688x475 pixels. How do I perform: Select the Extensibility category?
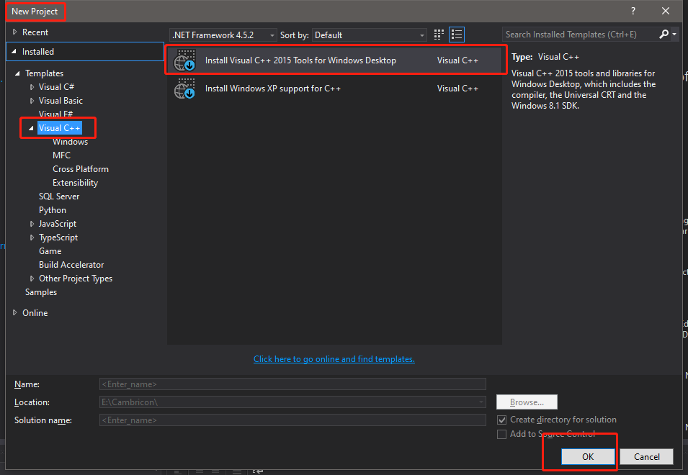pos(75,183)
